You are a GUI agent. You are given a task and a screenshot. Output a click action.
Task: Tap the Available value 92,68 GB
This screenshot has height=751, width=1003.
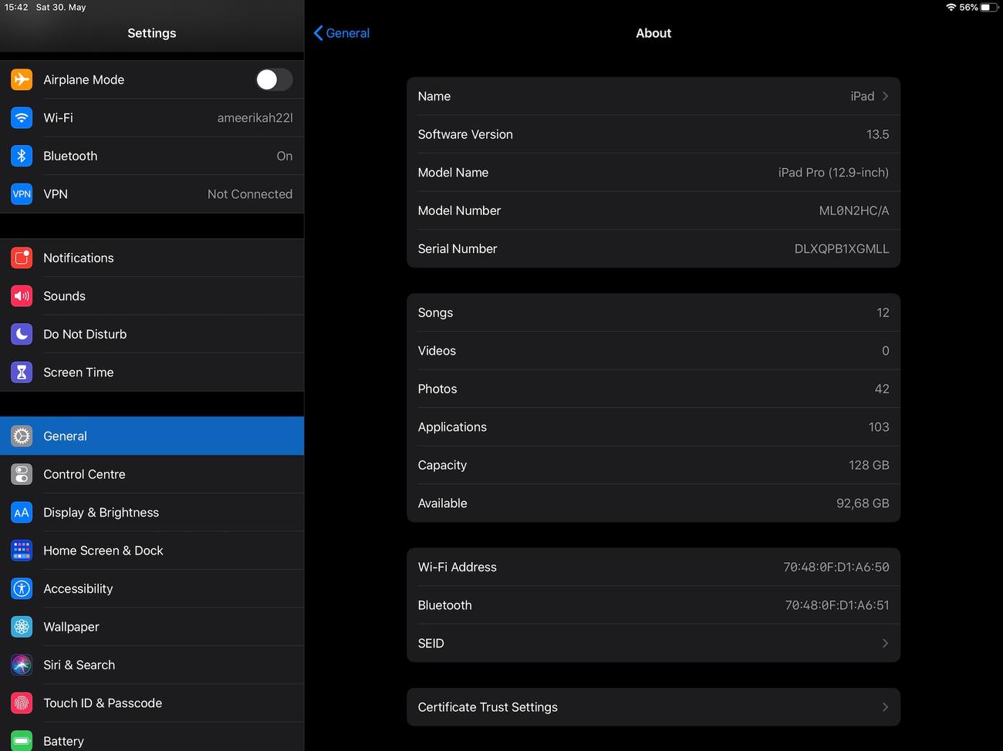[x=863, y=503]
